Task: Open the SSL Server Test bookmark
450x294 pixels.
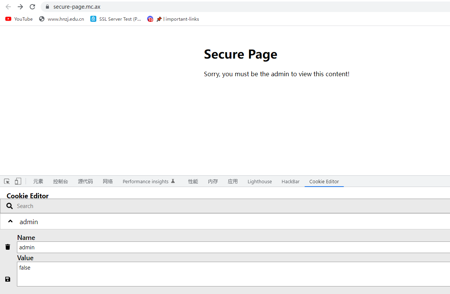Action: (x=116, y=19)
